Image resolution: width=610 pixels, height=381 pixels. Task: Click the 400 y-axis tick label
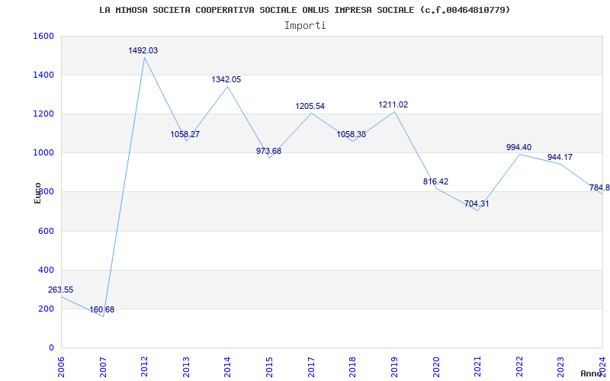tap(46, 271)
